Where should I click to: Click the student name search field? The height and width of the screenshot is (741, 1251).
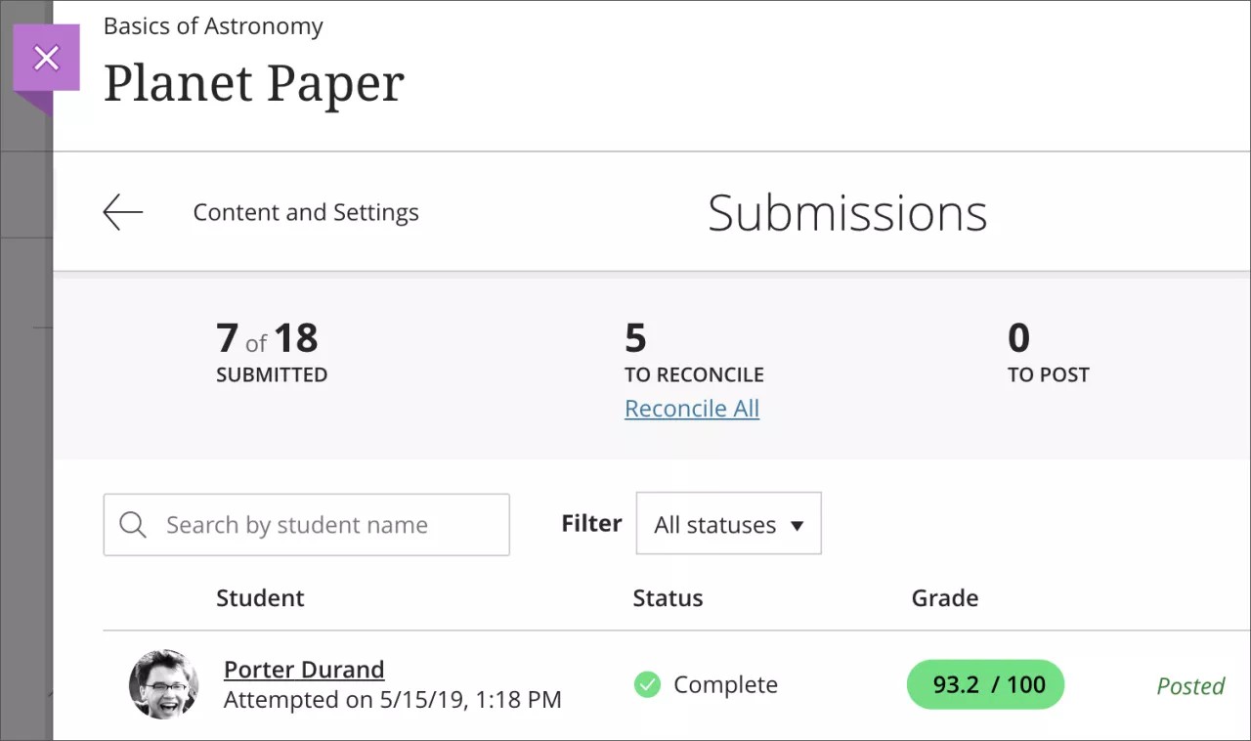click(306, 525)
